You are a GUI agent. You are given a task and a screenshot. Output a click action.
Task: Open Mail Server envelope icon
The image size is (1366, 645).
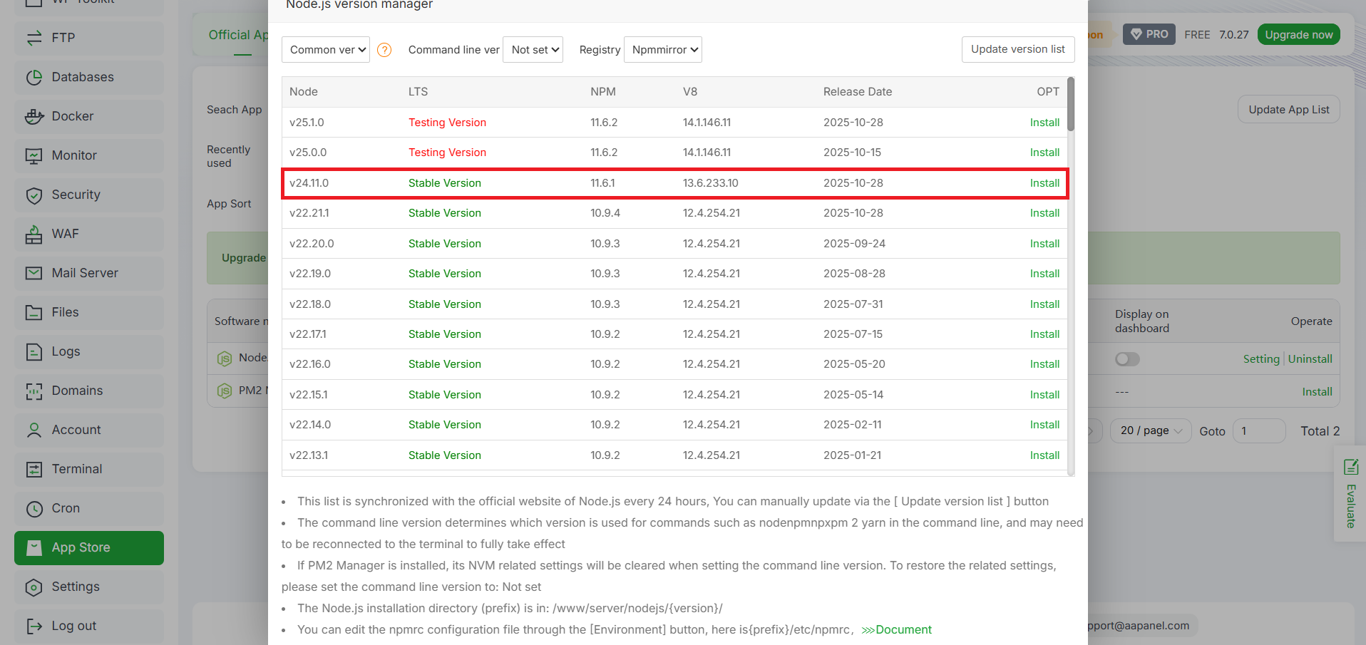pos(34,273)
